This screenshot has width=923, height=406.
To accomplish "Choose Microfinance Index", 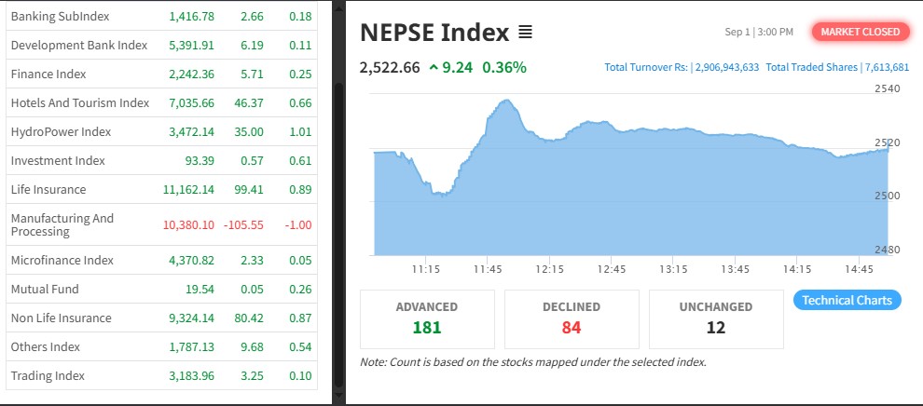I will point(162,261).
